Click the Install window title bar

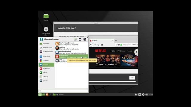click(96, 23)
